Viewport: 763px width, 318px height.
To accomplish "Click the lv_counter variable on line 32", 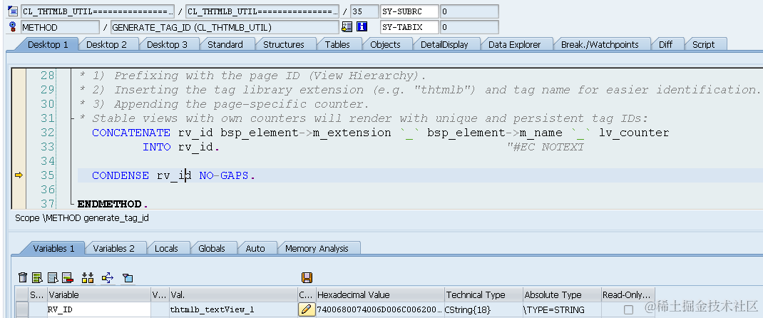I will (x=633, y=133).
